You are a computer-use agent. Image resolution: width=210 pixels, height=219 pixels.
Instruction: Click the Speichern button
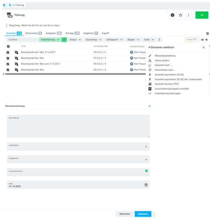143,214
